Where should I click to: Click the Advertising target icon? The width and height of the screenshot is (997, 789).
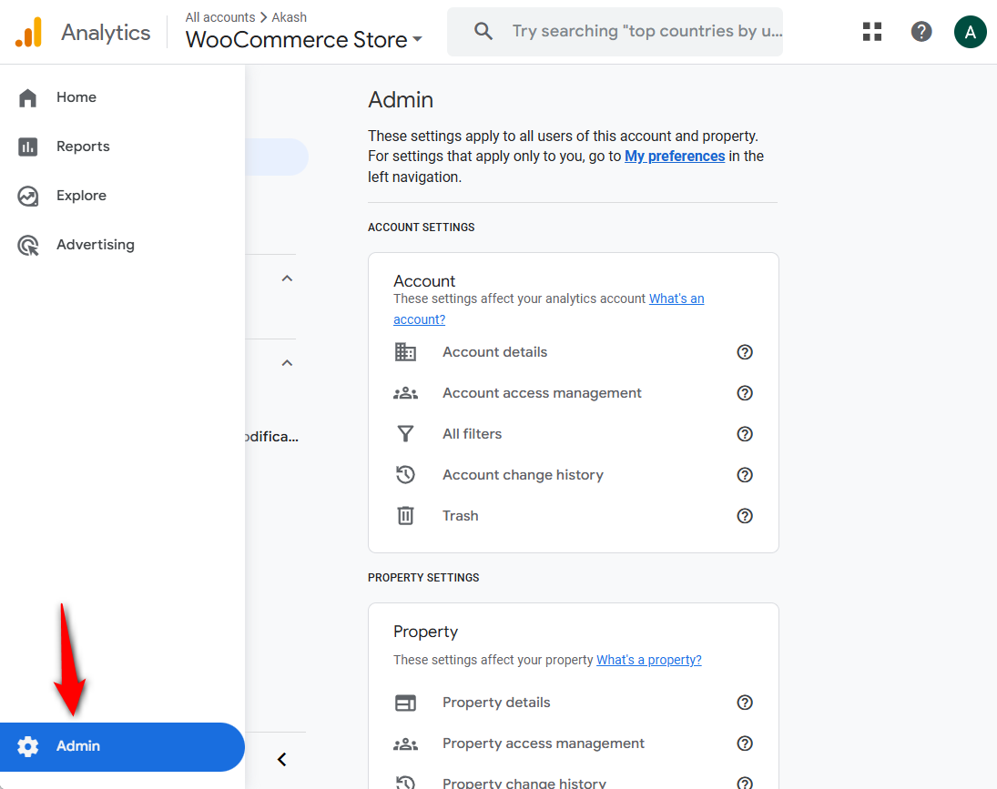pos(28,245)
